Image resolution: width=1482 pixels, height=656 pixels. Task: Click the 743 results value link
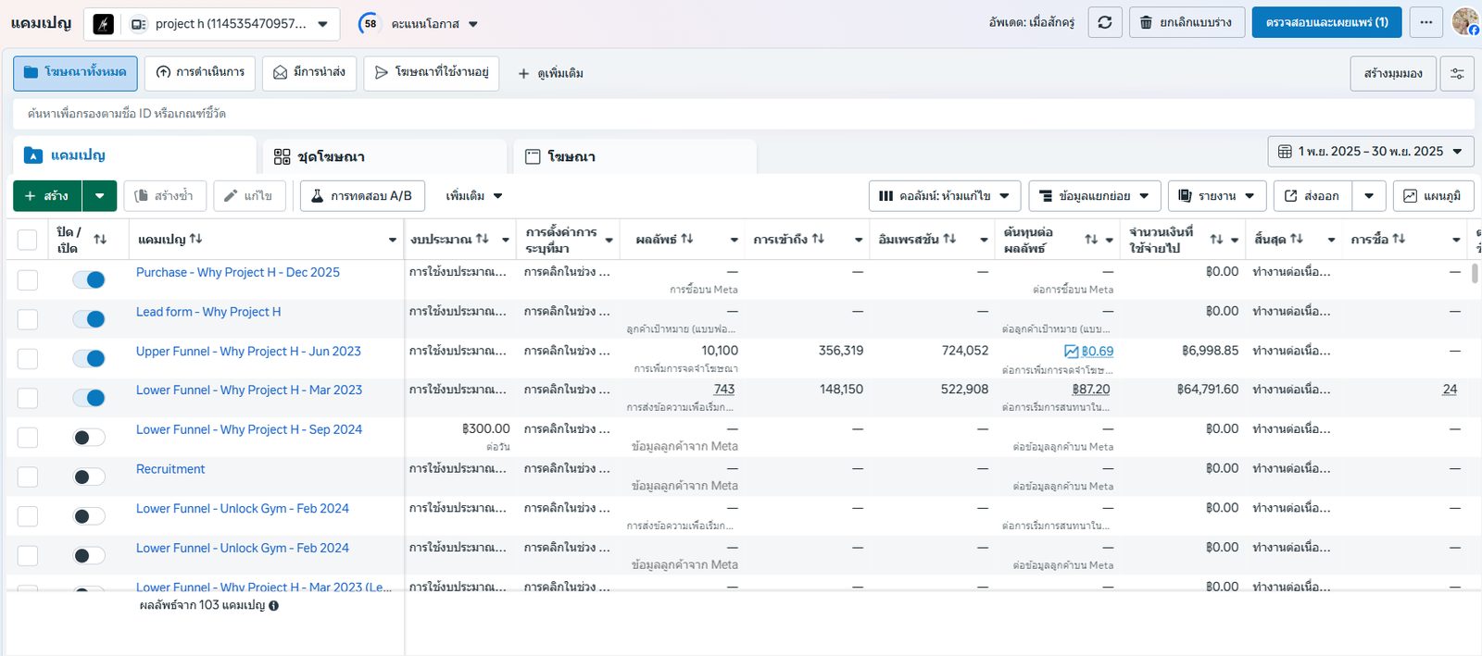tap(724, 390)
